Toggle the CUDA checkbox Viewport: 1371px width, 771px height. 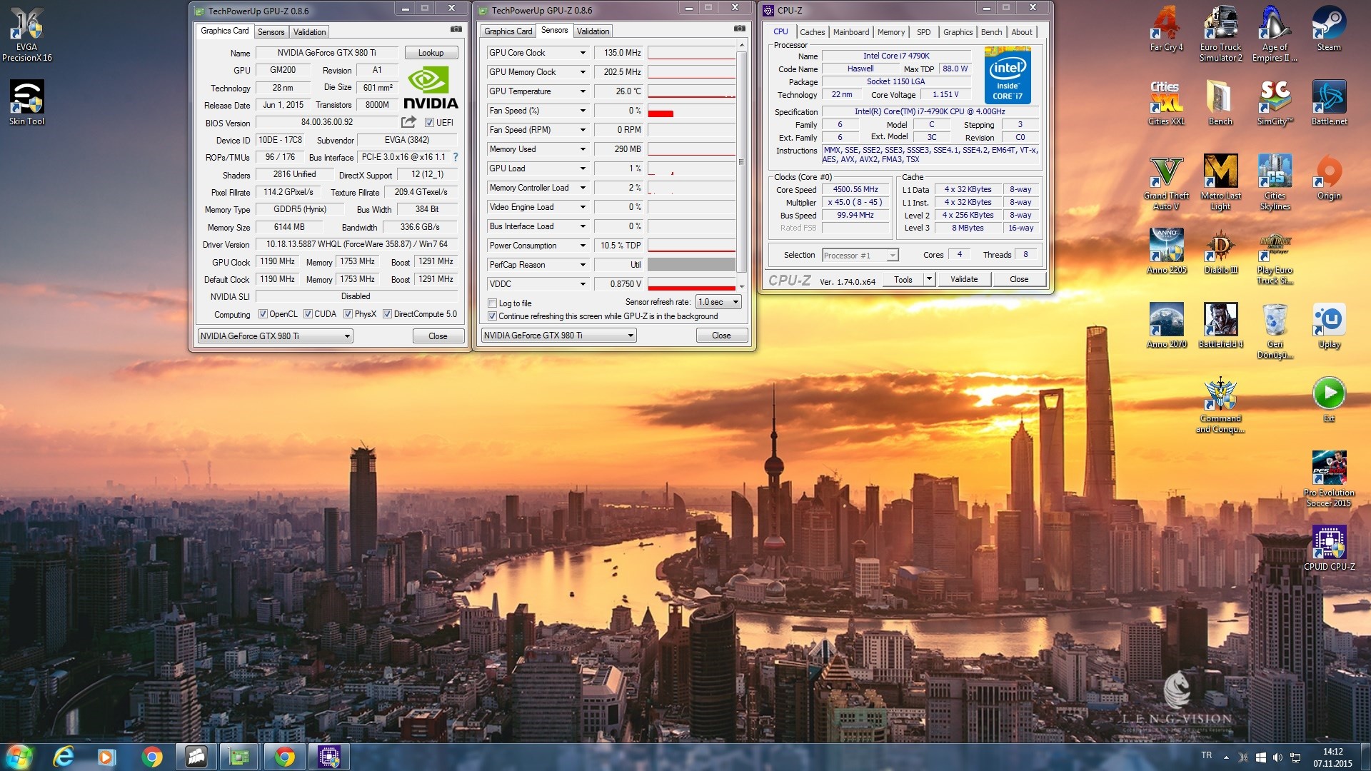[x=308, y=314]
